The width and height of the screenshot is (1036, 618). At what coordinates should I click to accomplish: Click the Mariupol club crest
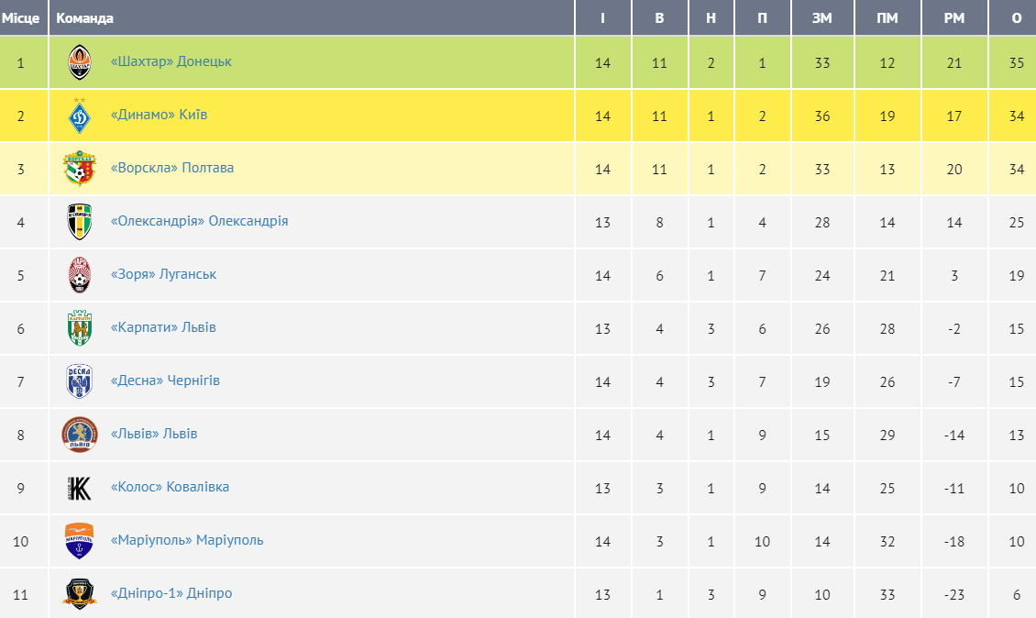click(x=80, y=541)
